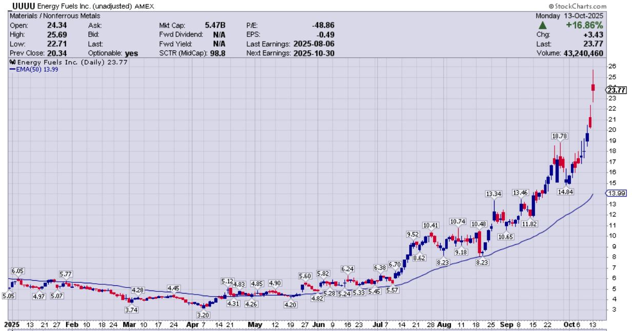632x331 pixels.
Task: Click the 11.82 low annotation
Action: (x=529, y=224)
